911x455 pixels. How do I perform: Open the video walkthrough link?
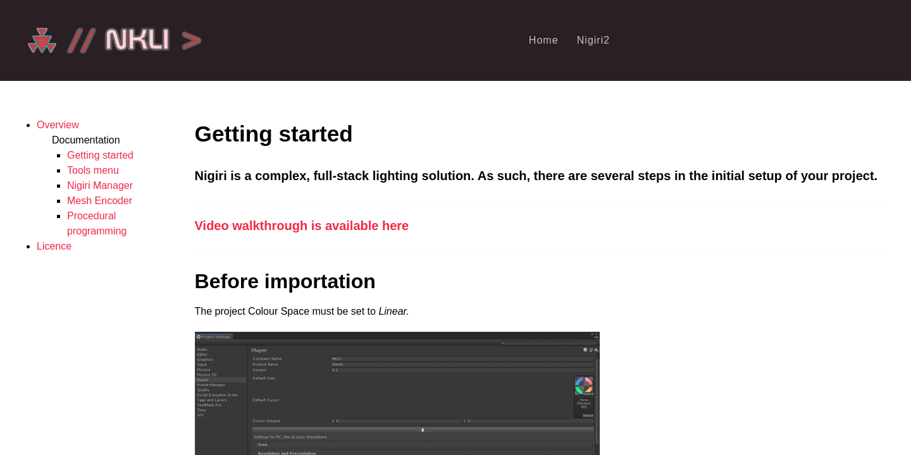point(302,226)
